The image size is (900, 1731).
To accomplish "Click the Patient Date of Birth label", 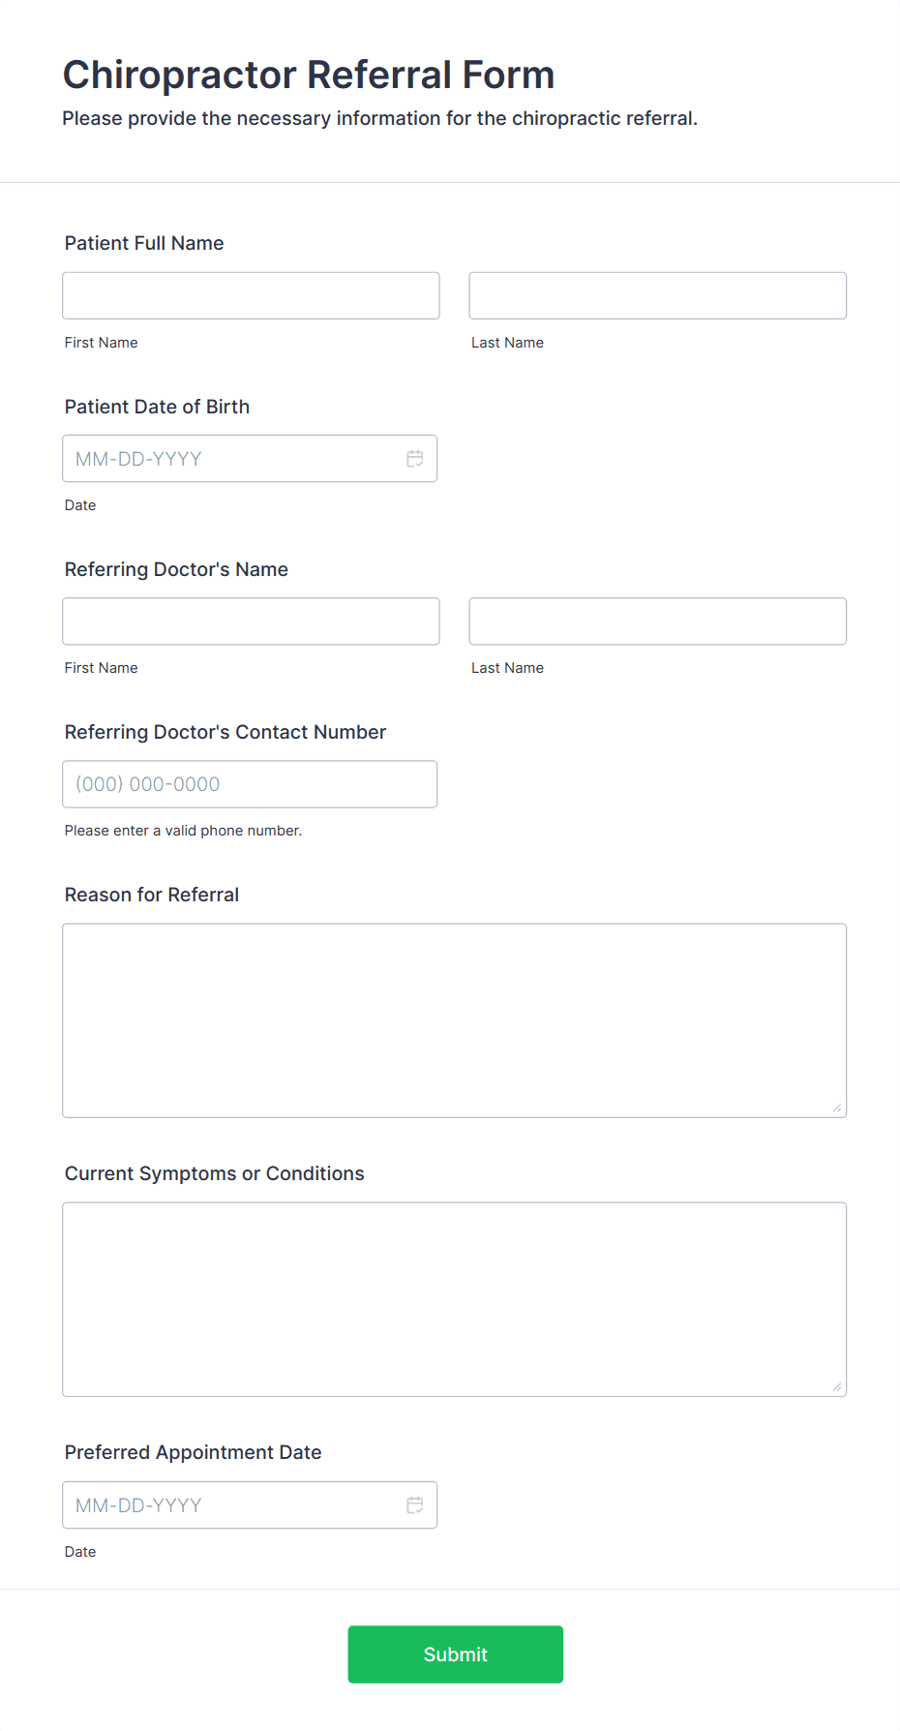I will point(157,407).
